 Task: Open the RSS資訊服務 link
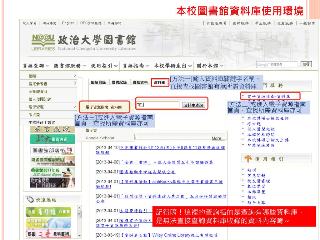pos(91,23)
